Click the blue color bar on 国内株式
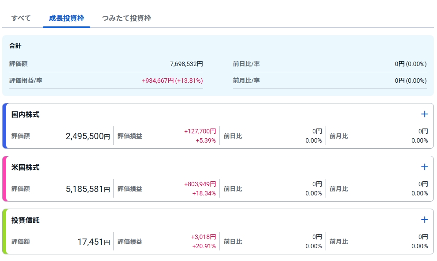Viewport: 437px width, 261px height. click(4, 126)
